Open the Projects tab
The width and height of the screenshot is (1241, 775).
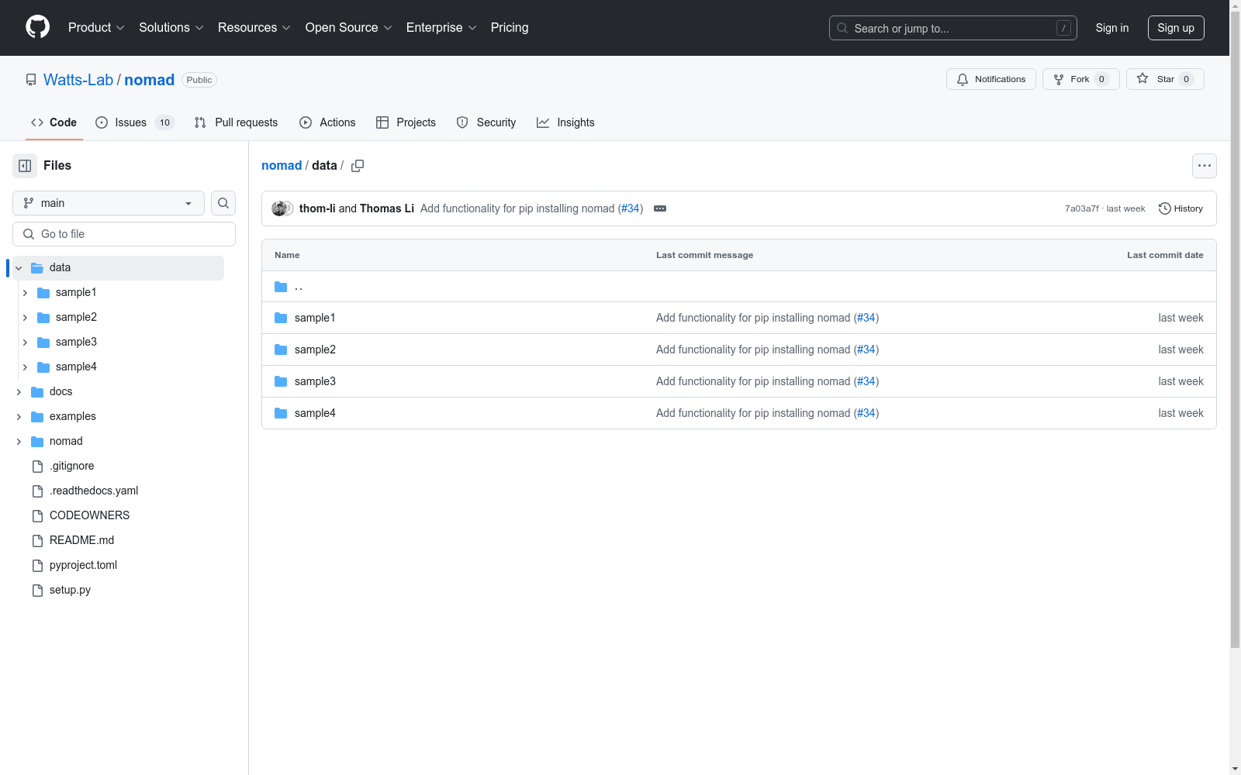point(406,122)
